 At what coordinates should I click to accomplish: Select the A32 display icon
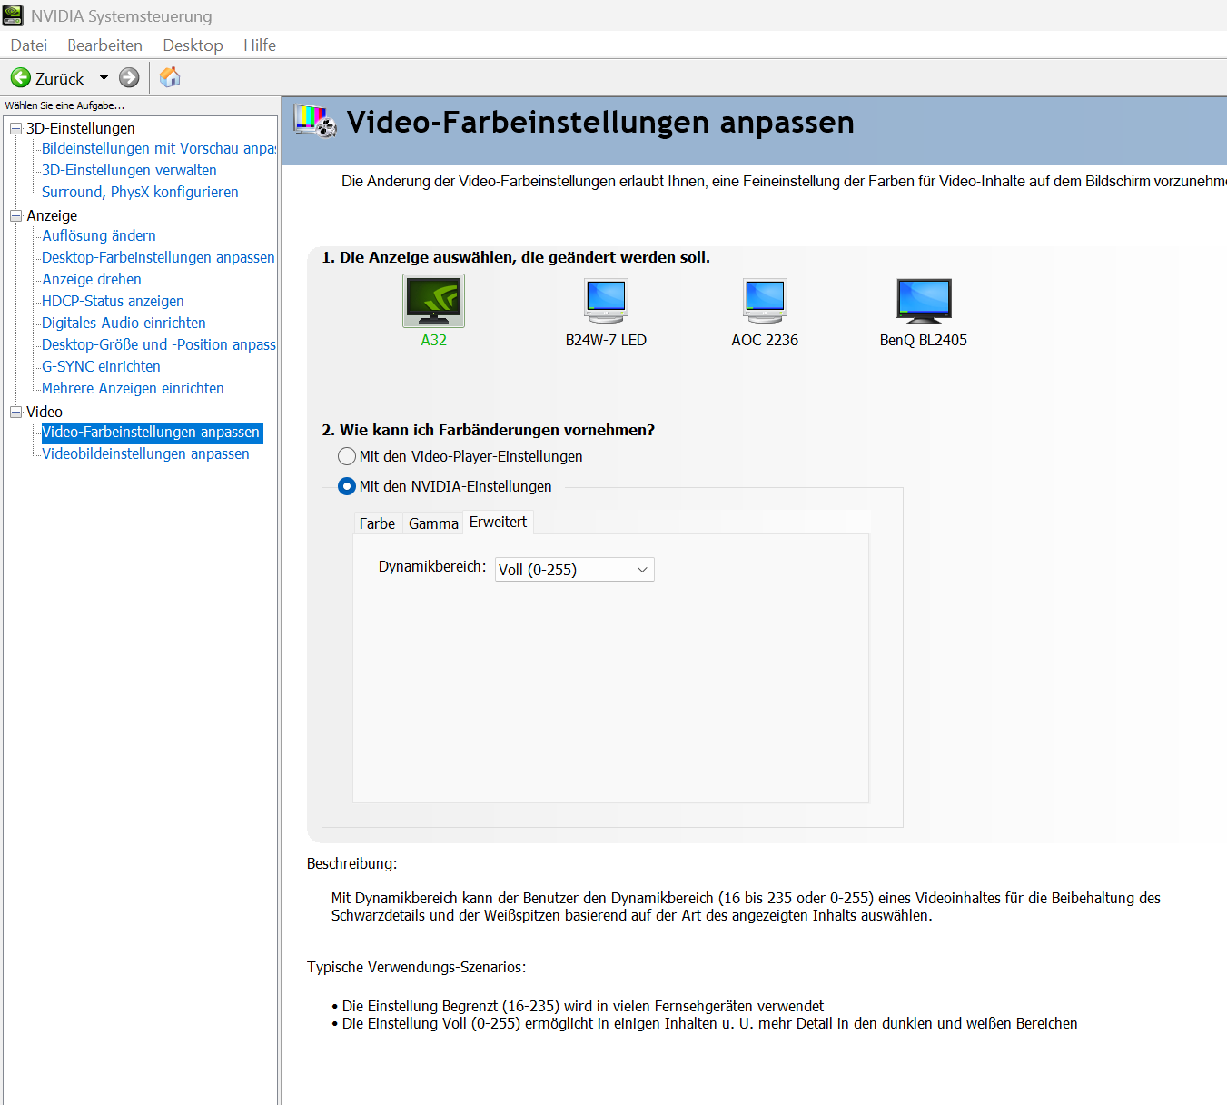click(434, 301)
